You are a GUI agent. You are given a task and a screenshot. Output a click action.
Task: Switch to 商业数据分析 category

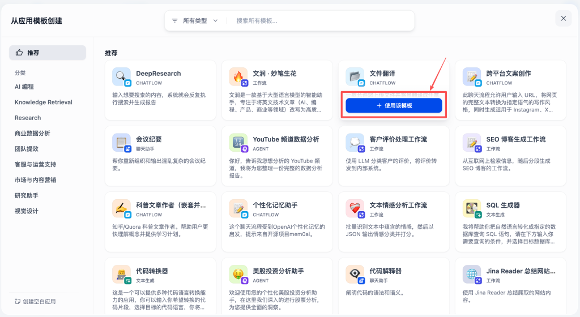32,133
